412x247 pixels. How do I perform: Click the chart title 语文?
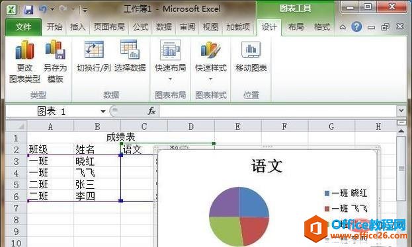267,166
